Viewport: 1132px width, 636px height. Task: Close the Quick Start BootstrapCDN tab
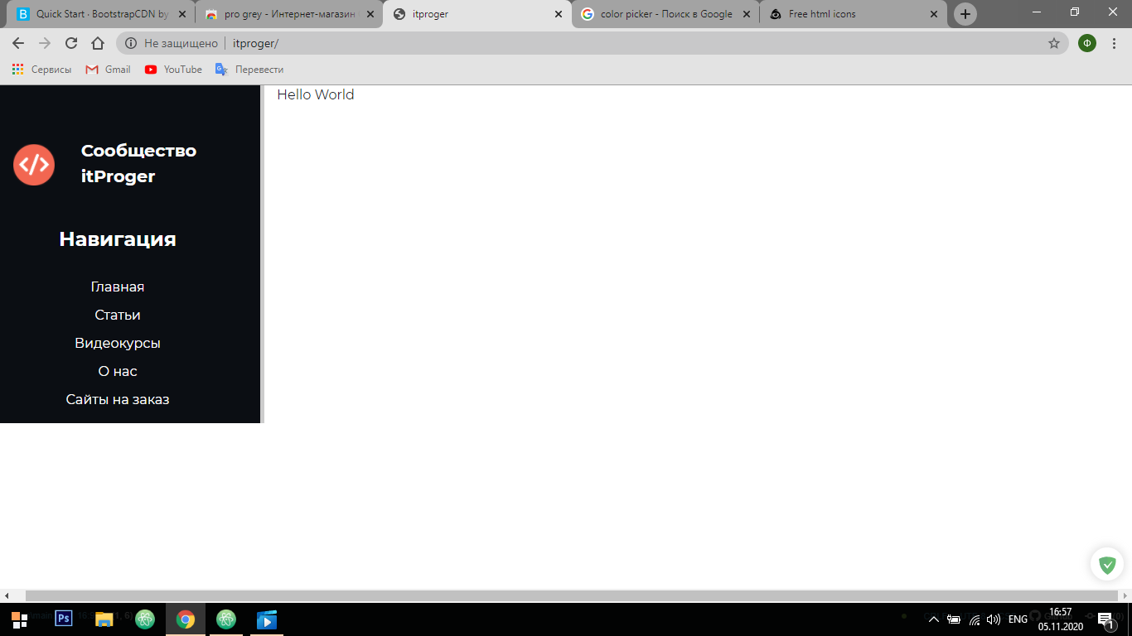[182, 14]
